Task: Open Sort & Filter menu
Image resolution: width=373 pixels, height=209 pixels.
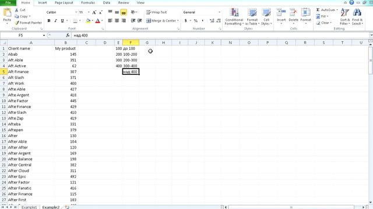Action: tap(344, 17)
